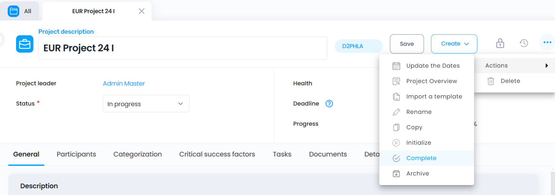Expand the Actions submenu arrow
The image size is (555, 195).
[546, 66]
